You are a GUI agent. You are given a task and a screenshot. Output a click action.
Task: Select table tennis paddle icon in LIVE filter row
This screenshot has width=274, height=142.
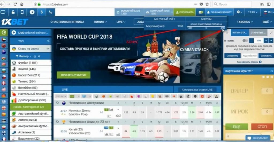132,96
